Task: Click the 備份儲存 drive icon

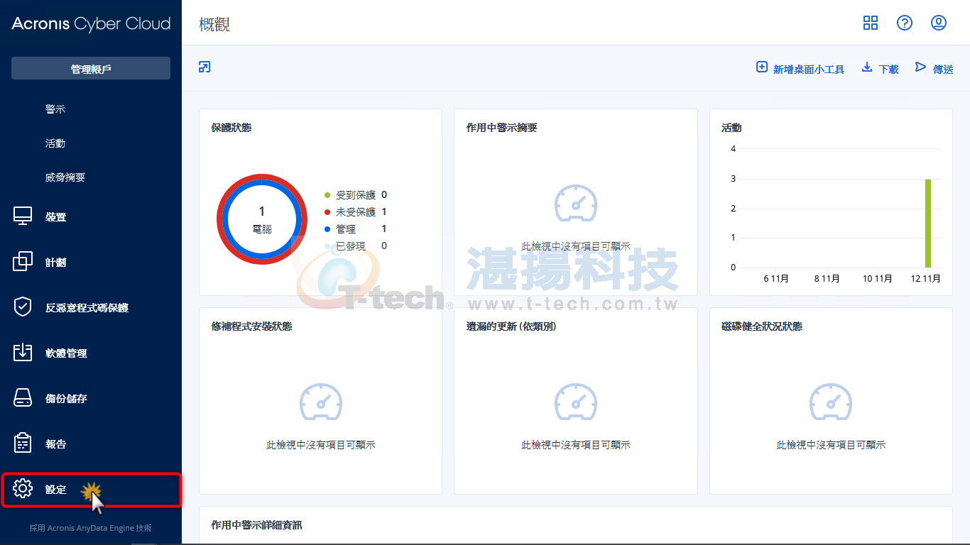Action: [x=23, y=398]
